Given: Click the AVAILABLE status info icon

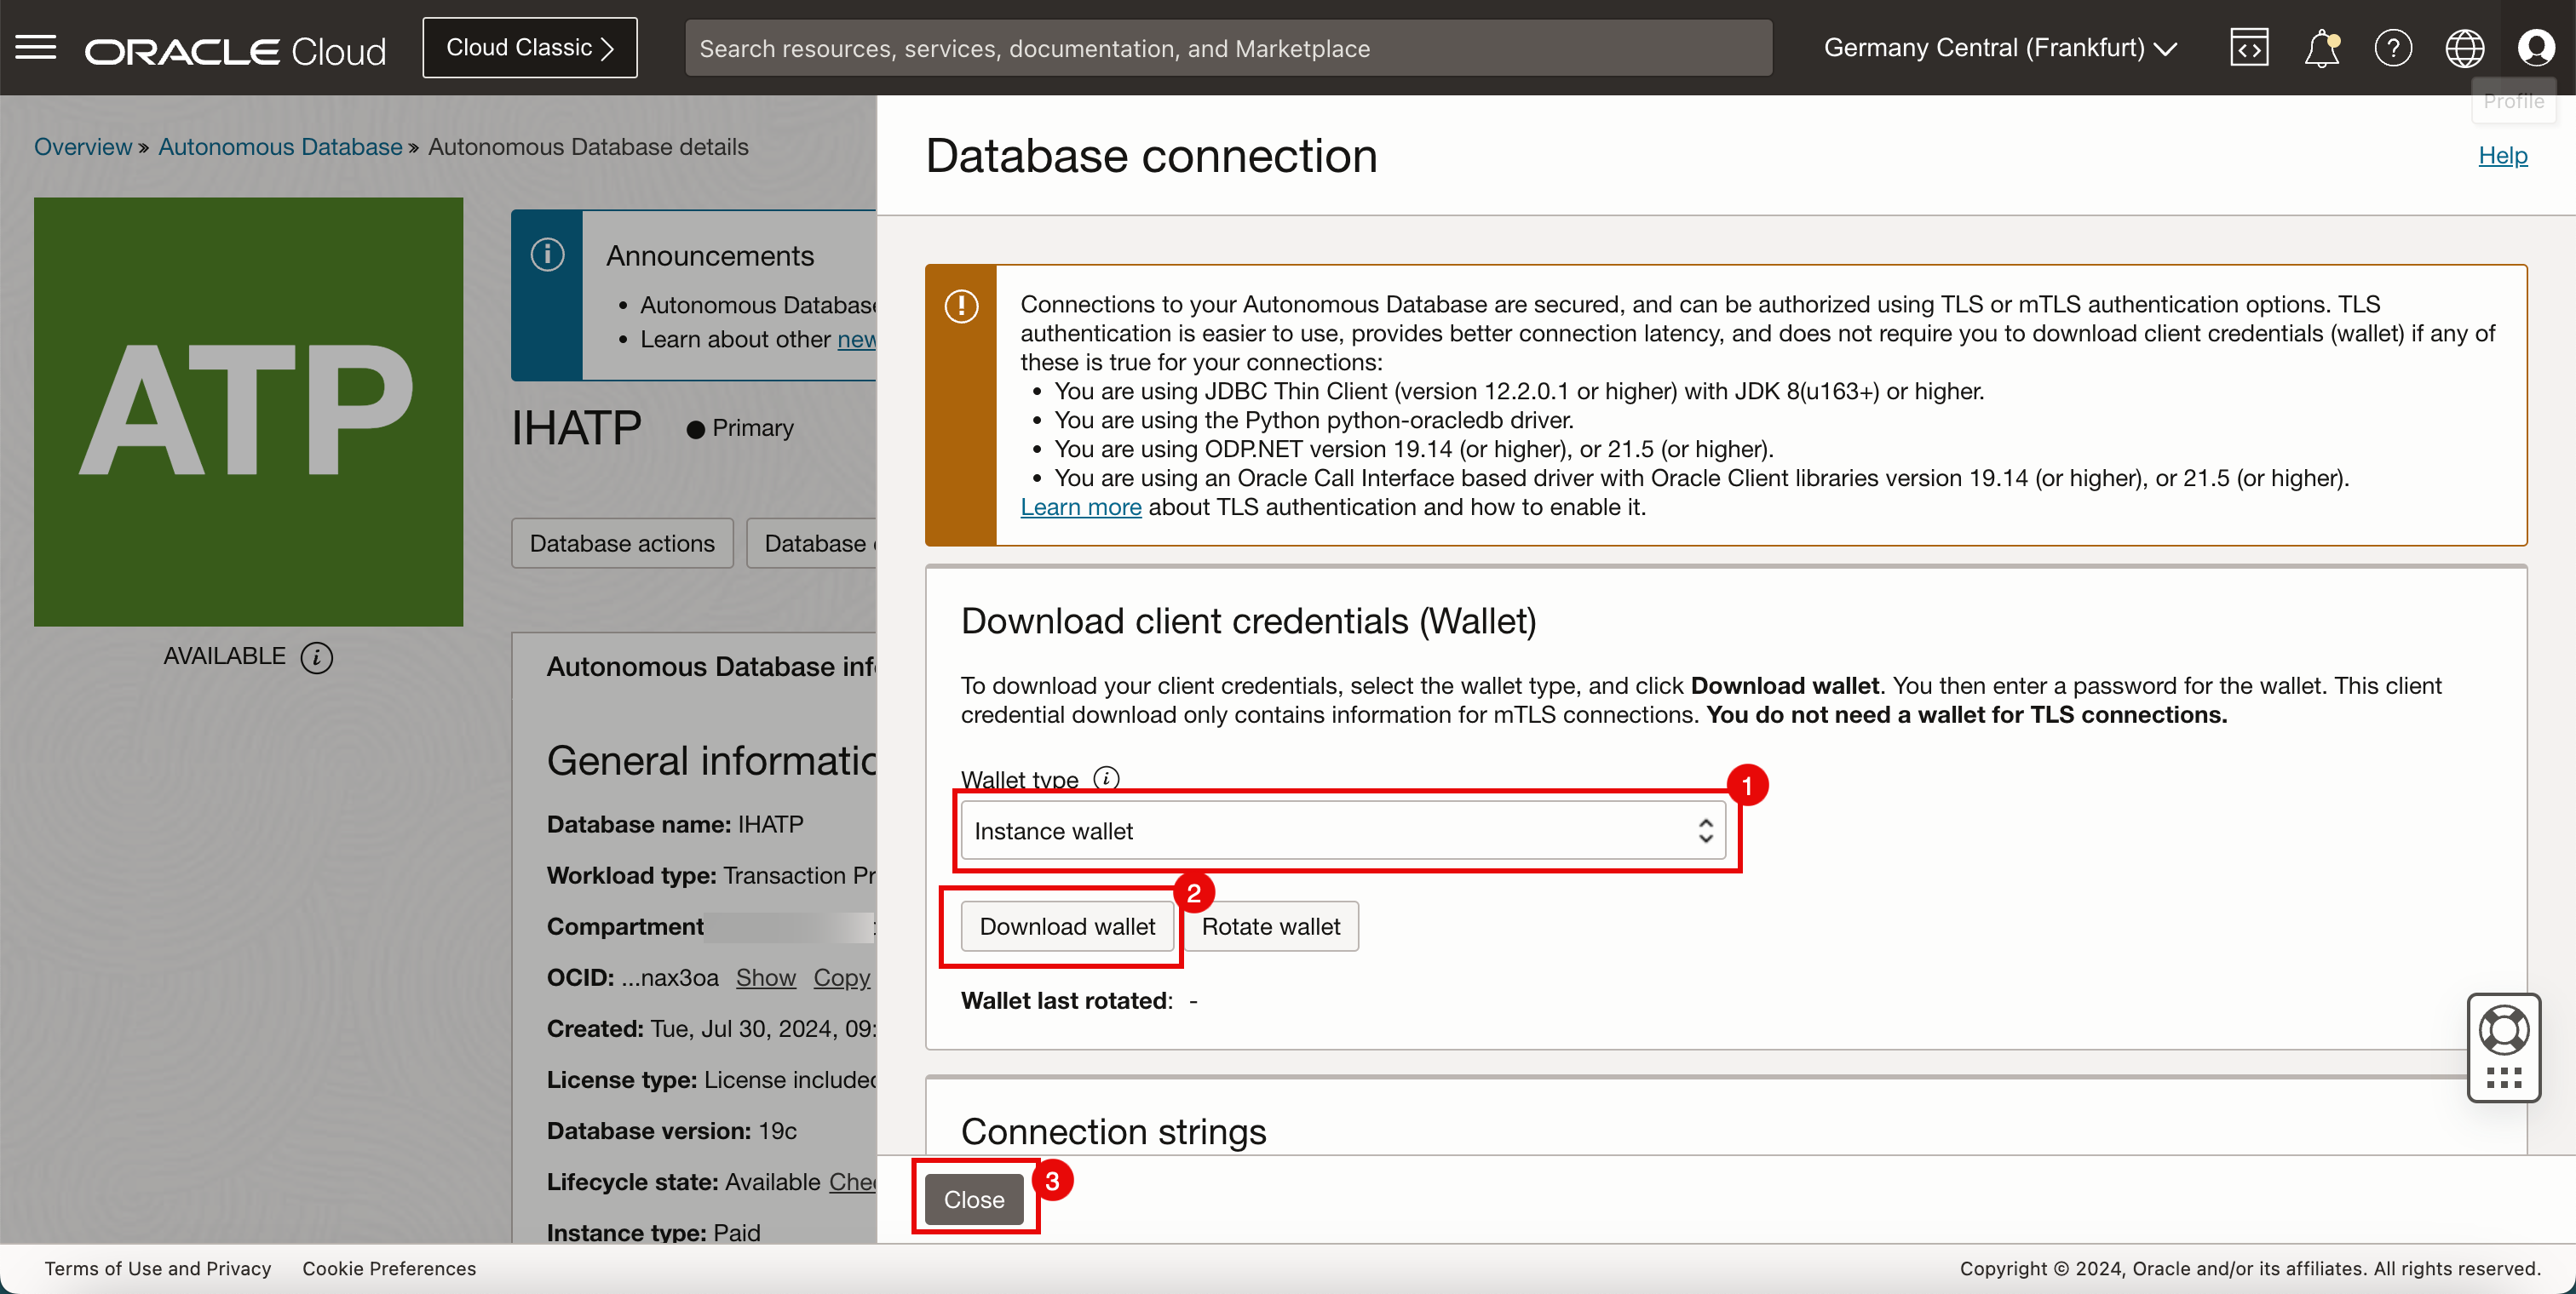Looking at the screenshot, I should pos(317,657).
